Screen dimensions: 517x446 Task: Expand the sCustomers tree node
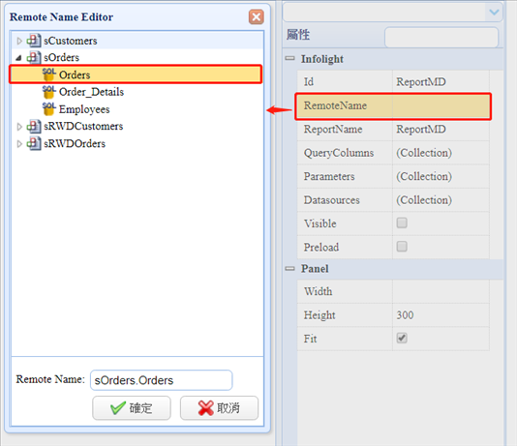coord(19,41)
